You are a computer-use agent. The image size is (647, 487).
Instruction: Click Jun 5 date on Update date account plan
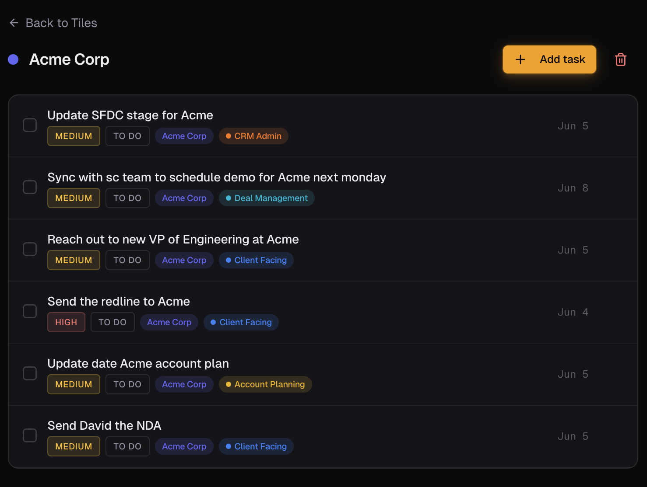(573, 374)
